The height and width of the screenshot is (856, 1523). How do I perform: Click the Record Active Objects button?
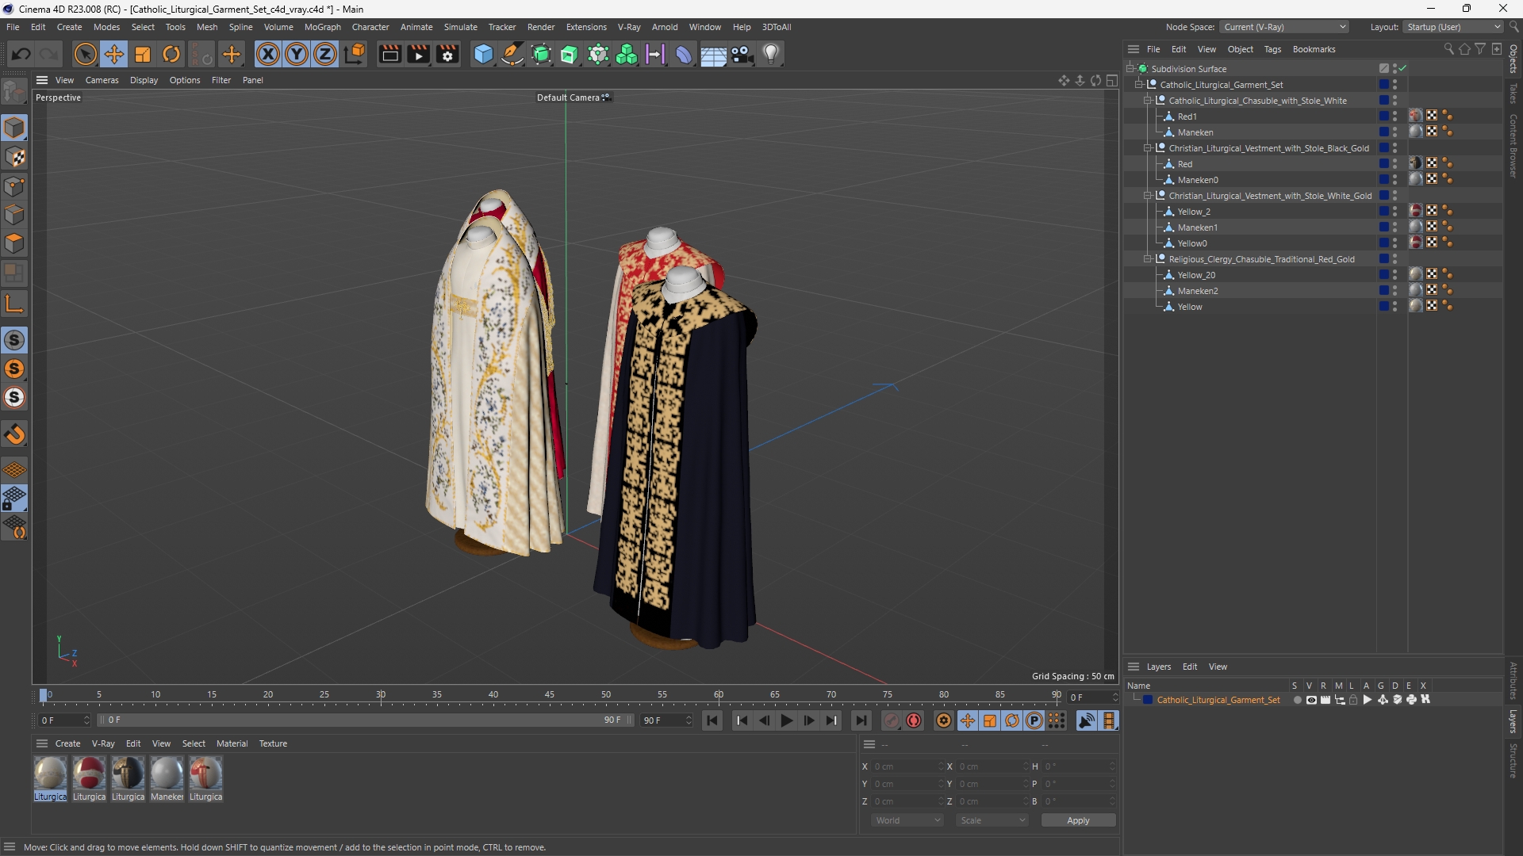pos(892,720)
